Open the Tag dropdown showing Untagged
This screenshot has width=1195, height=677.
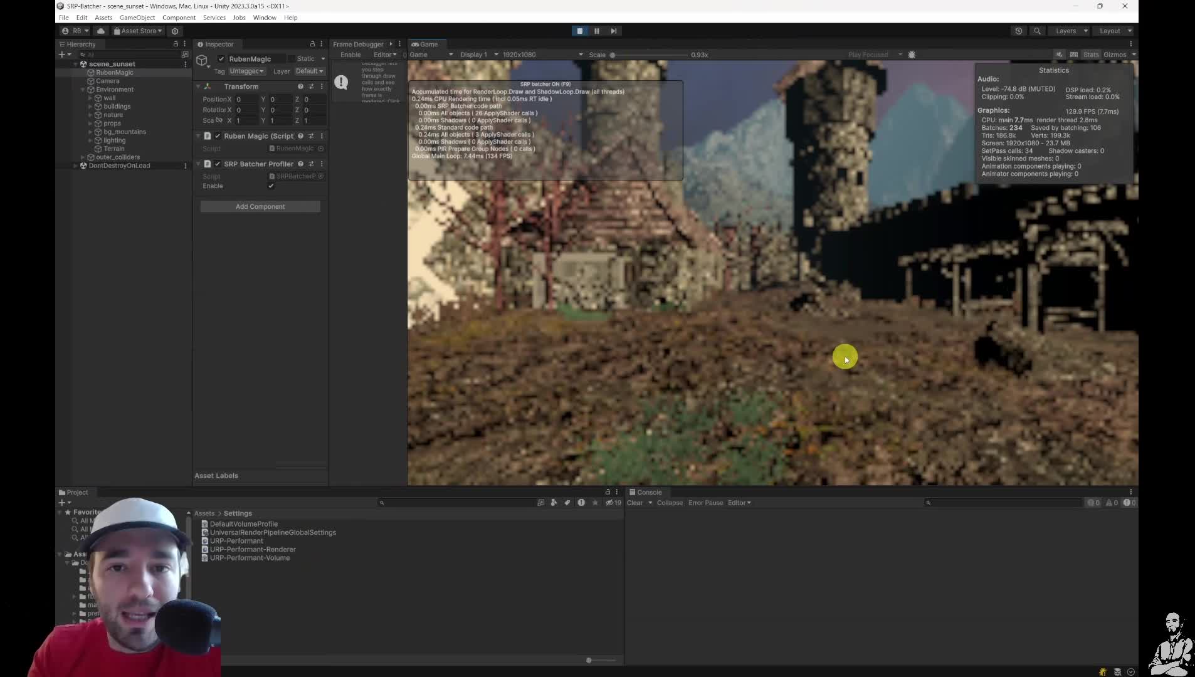click(x=246, y=71)
